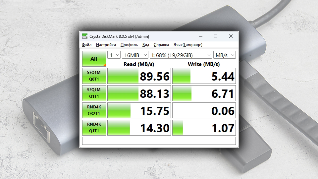Image resolution: width=318 pixels, height=179 pixels.
Task: Expand the test count dropdown showing 1
Action: (x=114, y=55)
